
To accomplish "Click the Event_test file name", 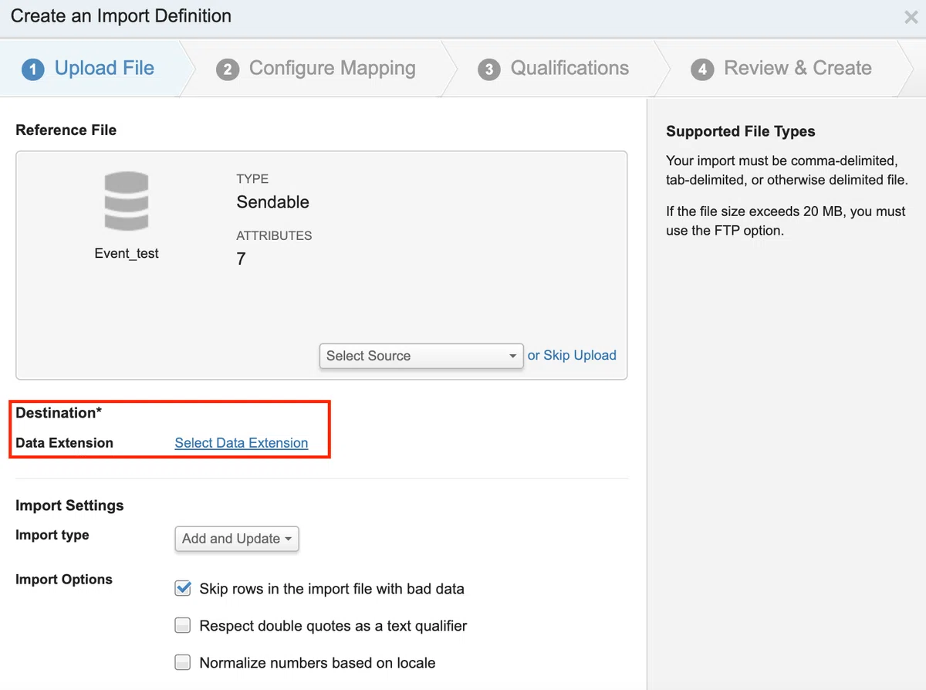I will point(127,253).
